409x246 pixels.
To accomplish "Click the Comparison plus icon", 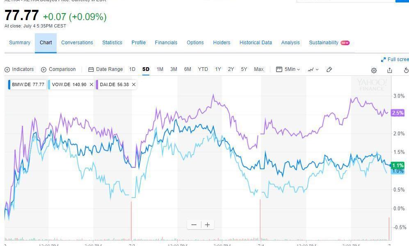I will pyautogui.click(x=44, y=70).
